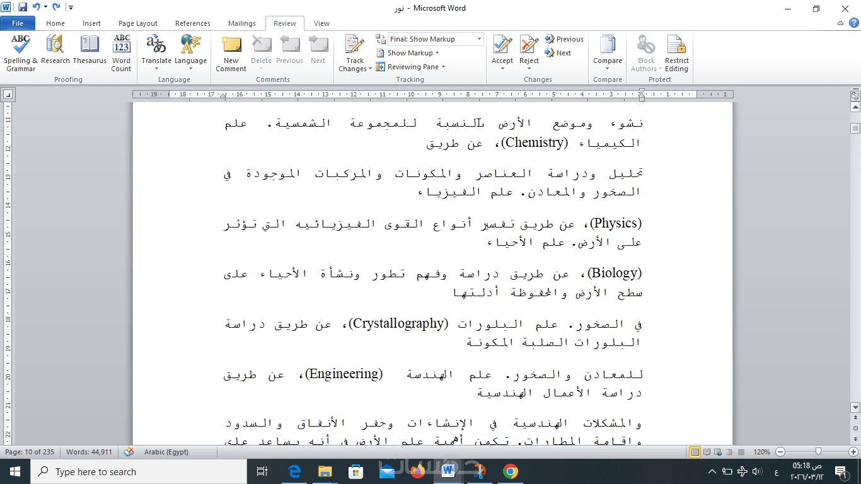Open the File tab
Screen dimensions: 861x484
(18, 23)
